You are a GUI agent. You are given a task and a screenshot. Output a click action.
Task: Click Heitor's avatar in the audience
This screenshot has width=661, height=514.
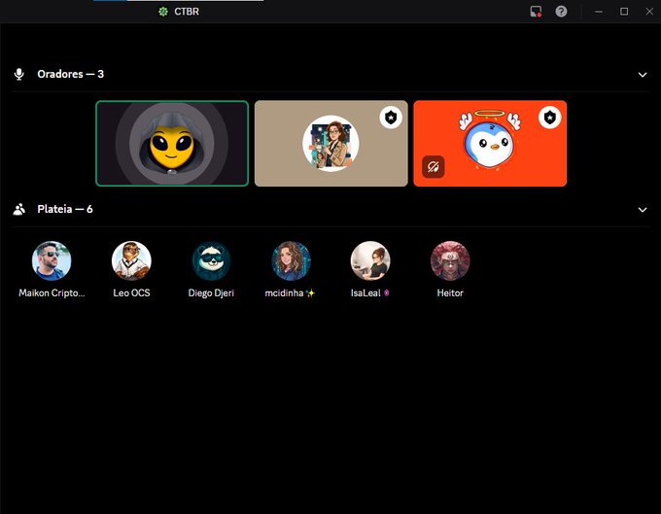pyautogui.click(x=450, y=260)
